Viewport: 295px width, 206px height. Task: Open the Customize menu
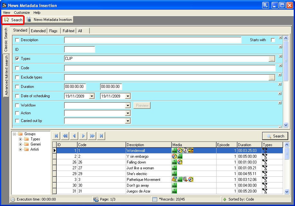click(22, 13)
